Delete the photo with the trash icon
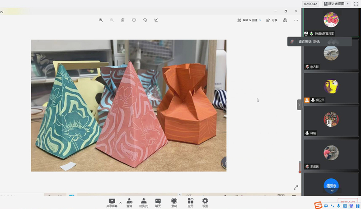This screenshot has width=361, height=209. click(123, 20)
